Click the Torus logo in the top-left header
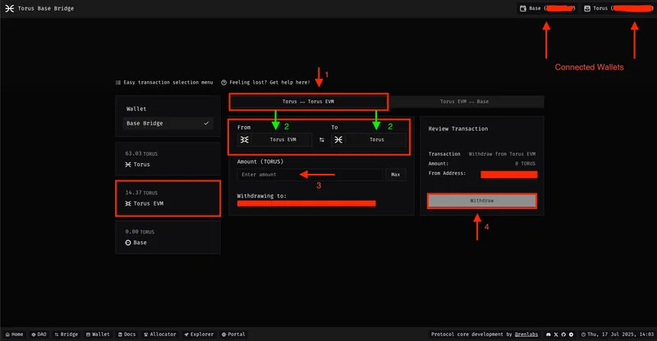 (x=9, y=8)
